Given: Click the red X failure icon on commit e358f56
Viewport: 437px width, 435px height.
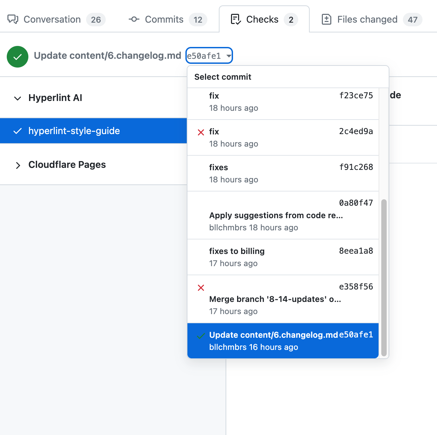Looking at the screenshot, I should coord(201,288).
